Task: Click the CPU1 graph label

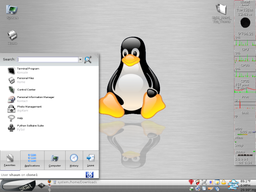Action: [245, 81]
